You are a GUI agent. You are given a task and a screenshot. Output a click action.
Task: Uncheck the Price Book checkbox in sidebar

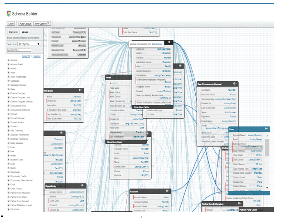[x=9, y=209]
